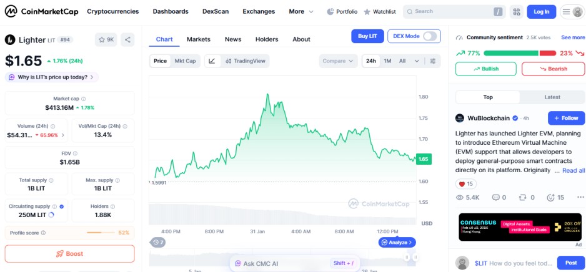This screenshot has height=272, width=586.
Task: Expand post with Read all
Action: pyautogui.click(x=574, y=170)
